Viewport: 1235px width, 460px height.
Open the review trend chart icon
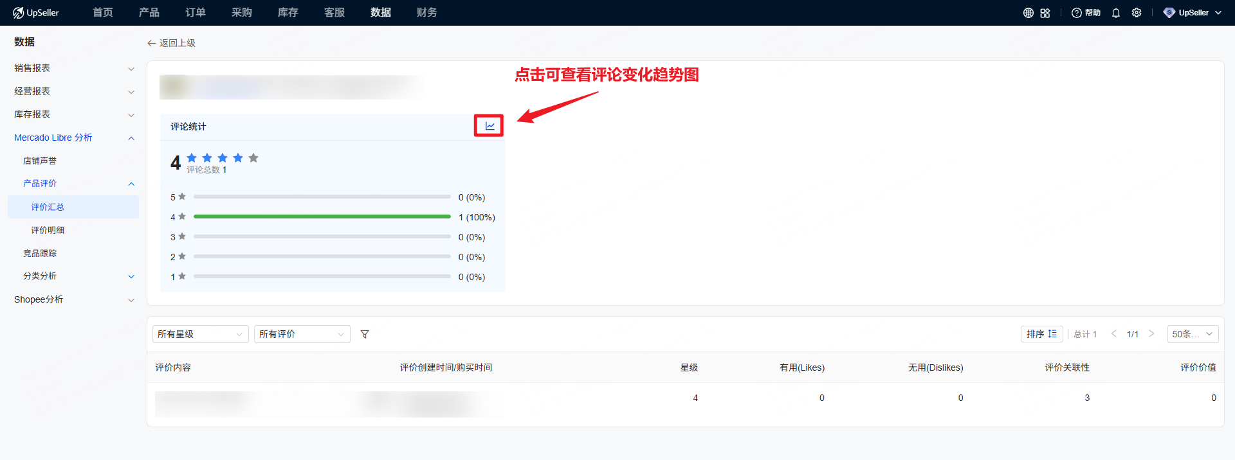(489, 126)
